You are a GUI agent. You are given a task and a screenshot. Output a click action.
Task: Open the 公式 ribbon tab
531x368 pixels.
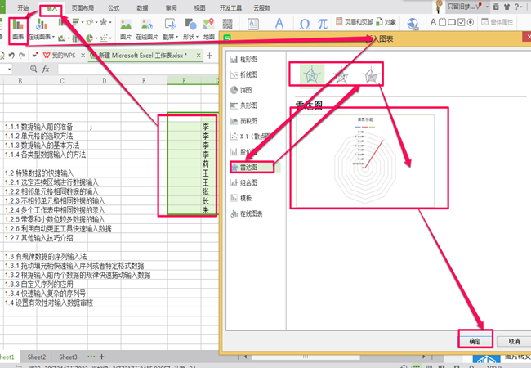click(x=114, y=8)
